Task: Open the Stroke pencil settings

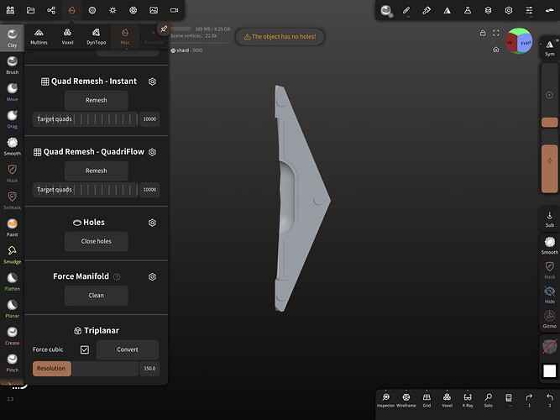Action: click(406, 10)
